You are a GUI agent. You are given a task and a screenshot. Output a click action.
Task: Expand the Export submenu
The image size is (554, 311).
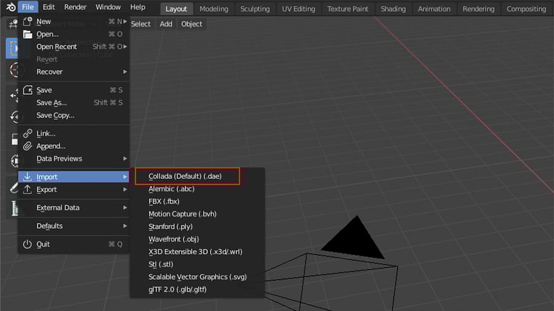click(74, 189)
